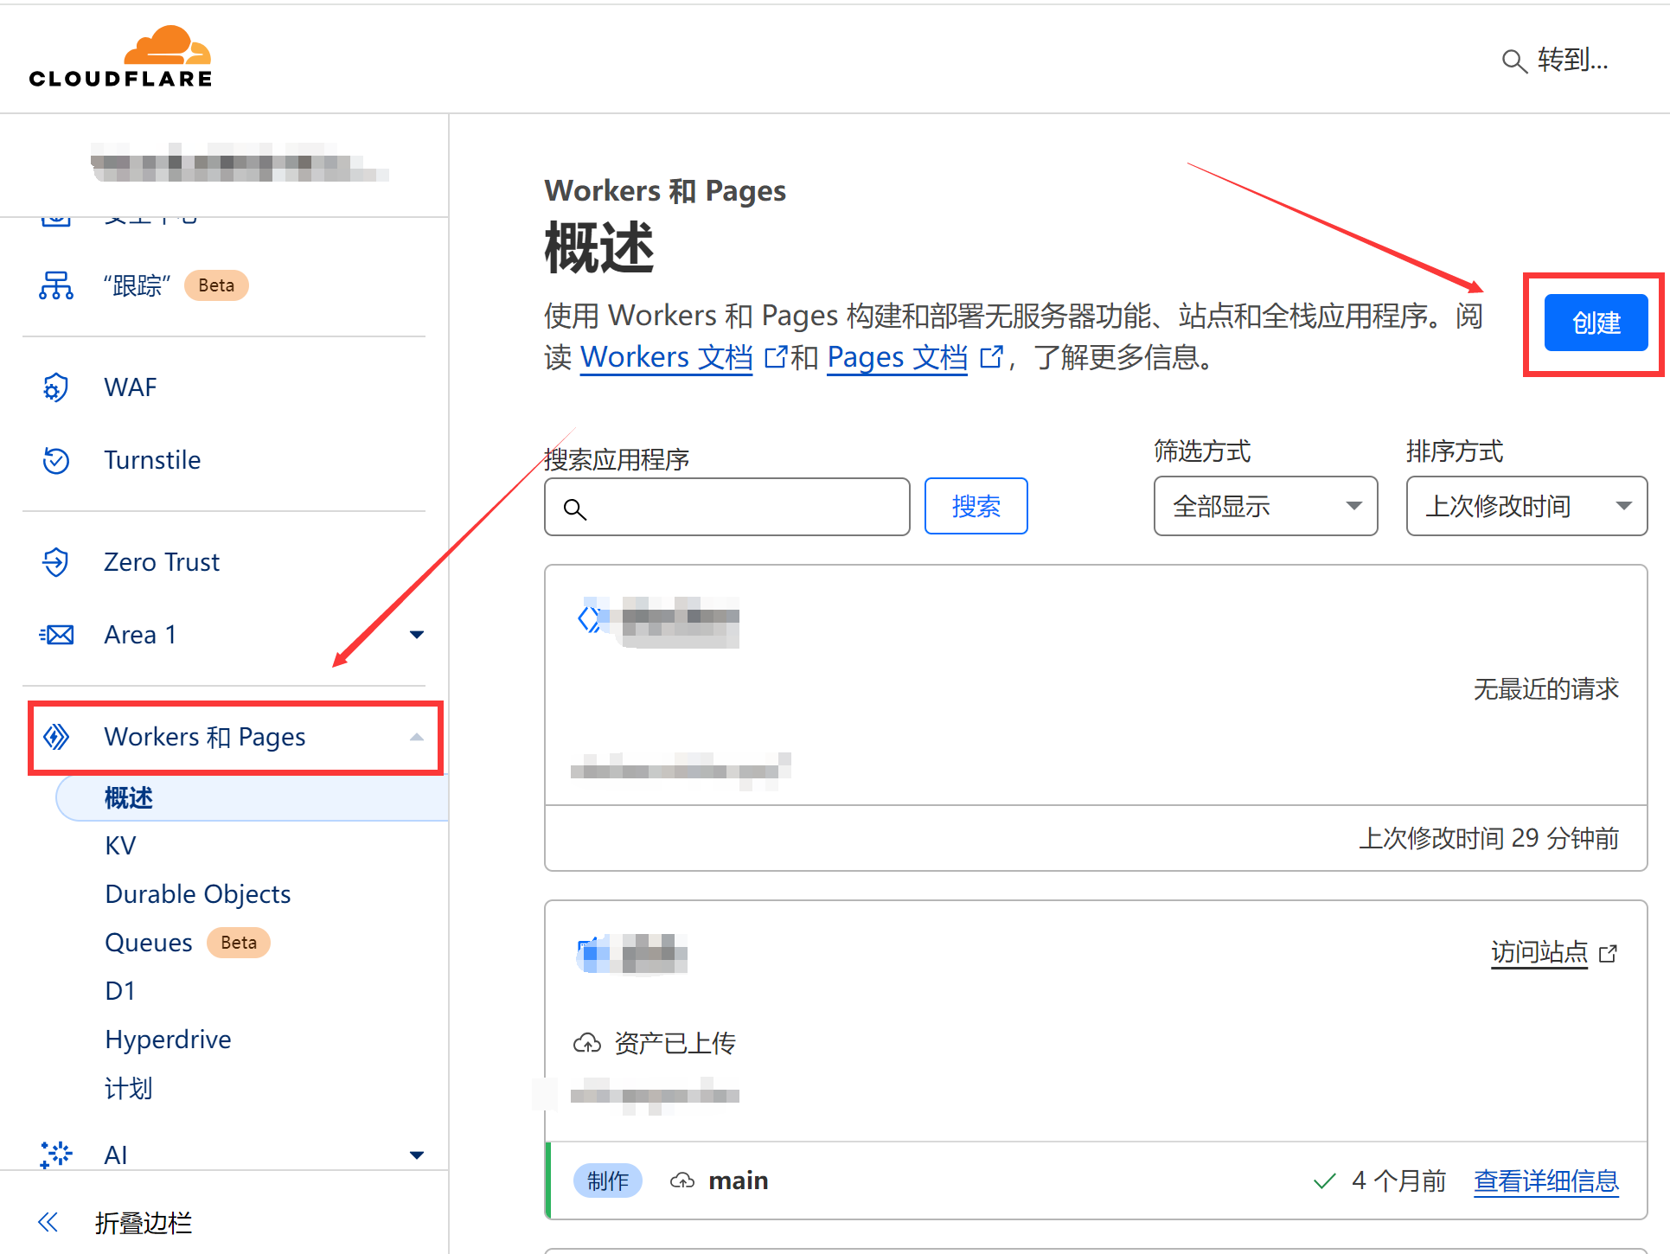The image size is (1670, 1254).
Task: Click the AI sidebar icon
Action: (55, 1154)
